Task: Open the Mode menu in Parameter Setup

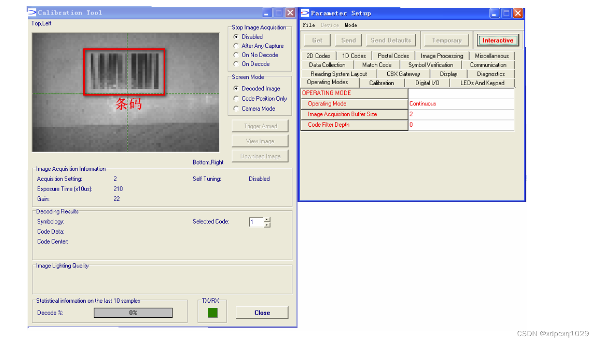Action: [351, 25]
